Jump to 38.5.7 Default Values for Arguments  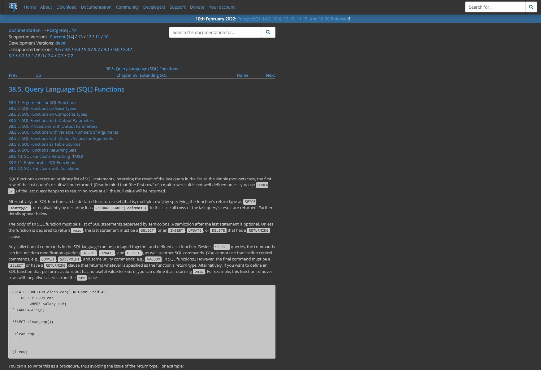tap(61, 138)
